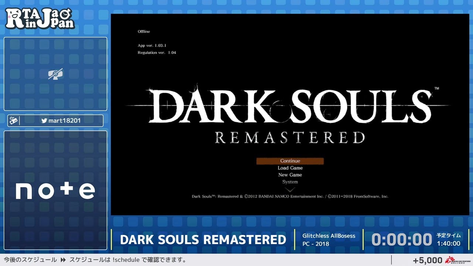Click the 0:00:00 run timer
Image resolution: width=473 pixels, height=266 pixels.
pos(401,239)
